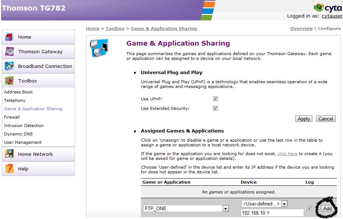Click the 'Thomson TG782' banner title

(x=34, y=8)
